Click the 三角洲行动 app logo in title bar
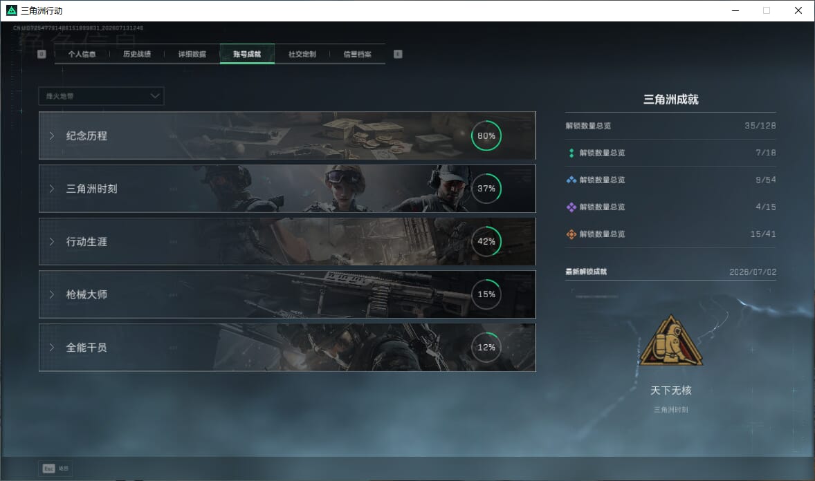The height and width of the screenshot is (481, 815). coord(12,10)
